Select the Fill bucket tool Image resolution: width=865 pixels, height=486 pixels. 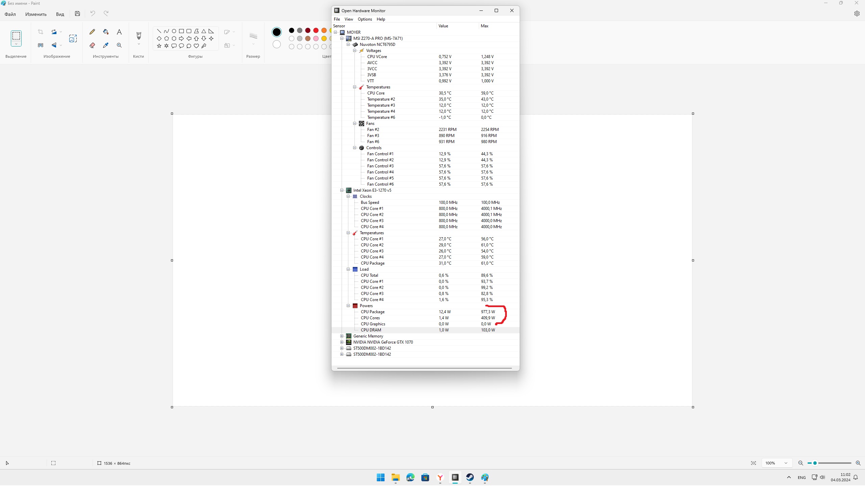pyautogui.click(x=106, y=32)
